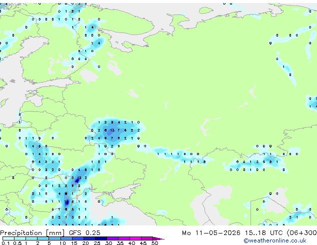Select the 30 to 35 mm purple swatch
The image size is (317, 245).
click(112, 238)
